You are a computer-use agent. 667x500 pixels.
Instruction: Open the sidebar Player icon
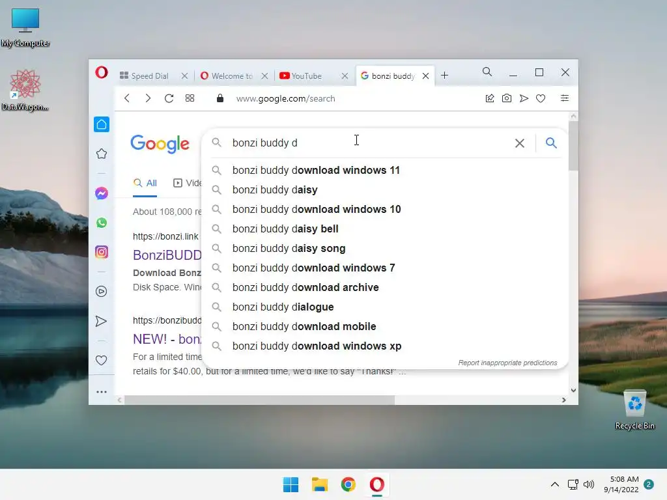tap(101, 291)
